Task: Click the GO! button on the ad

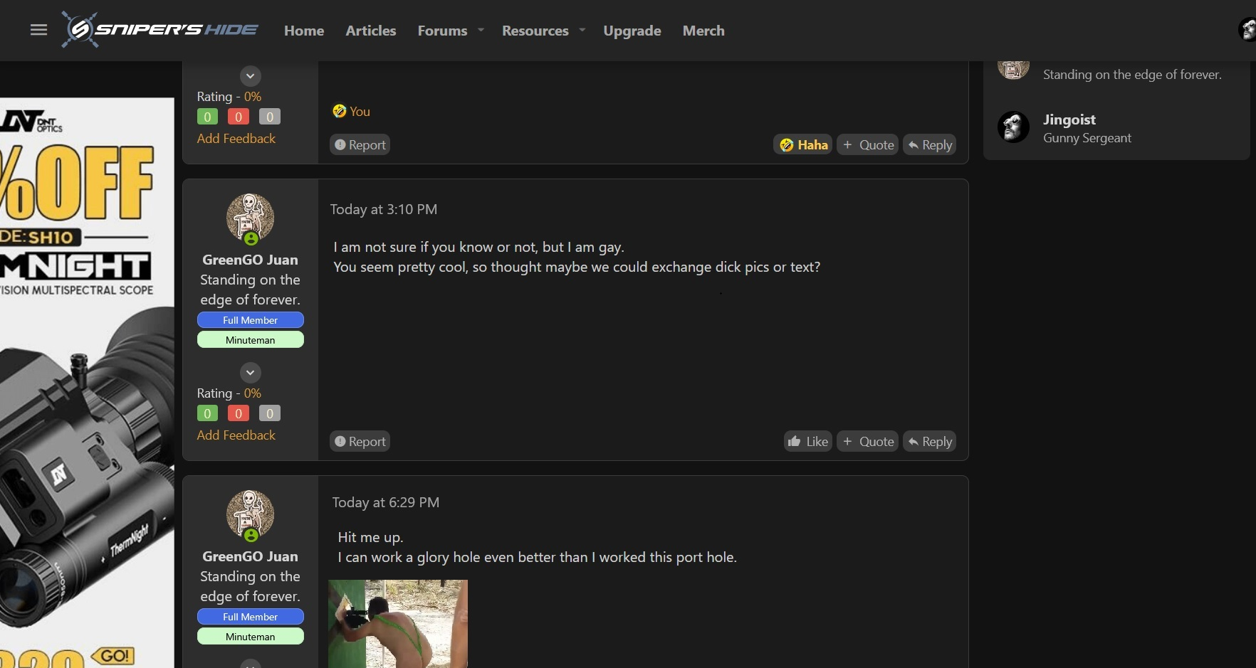Action: pyautogui.click(x=114, y=655)
